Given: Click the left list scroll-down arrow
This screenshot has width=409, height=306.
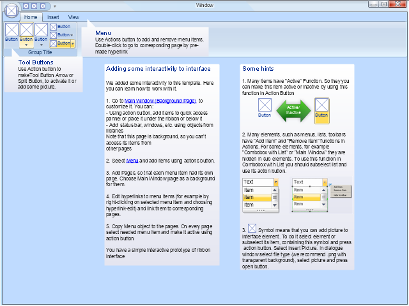Looking at the screenshot, I should 275,205.
